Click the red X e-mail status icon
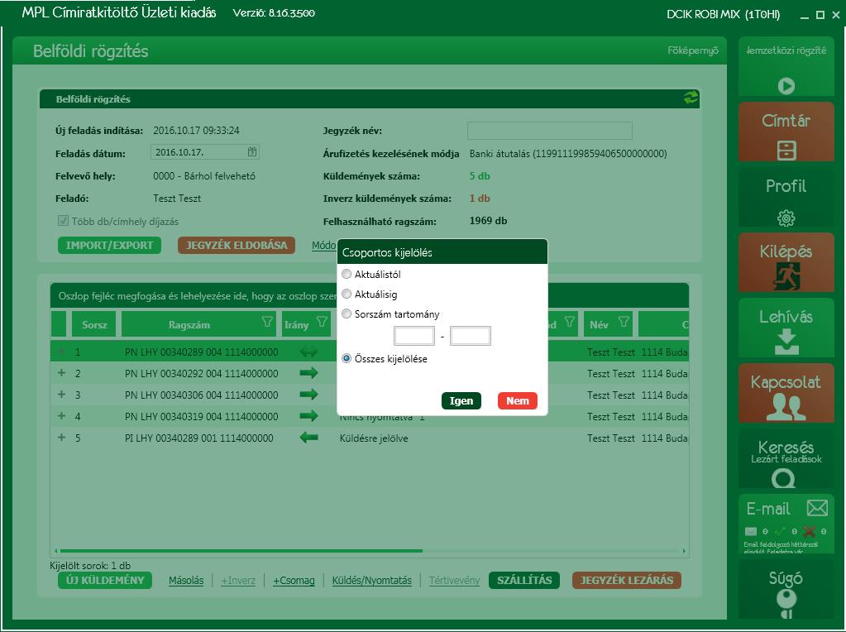Viewport: 846px width, 632px height. [810, 532]
